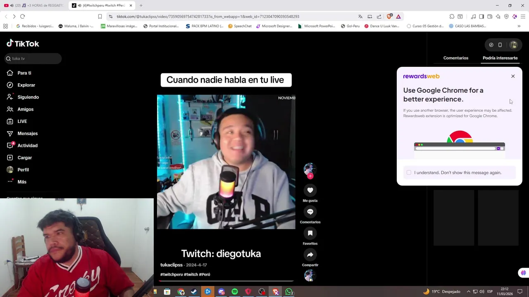Screen dimensions: 529x297
Task: Open the #twitch hashtag
Action: (x=191, y=274)
